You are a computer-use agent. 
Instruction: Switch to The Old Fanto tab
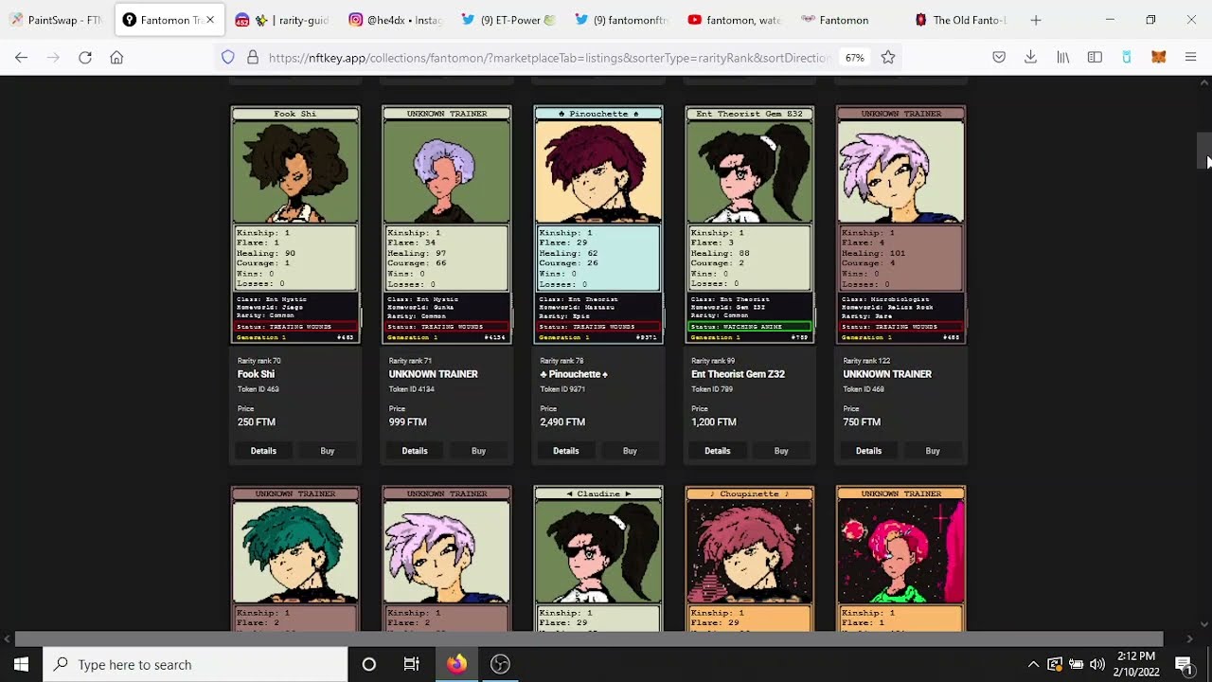(961, 20)
